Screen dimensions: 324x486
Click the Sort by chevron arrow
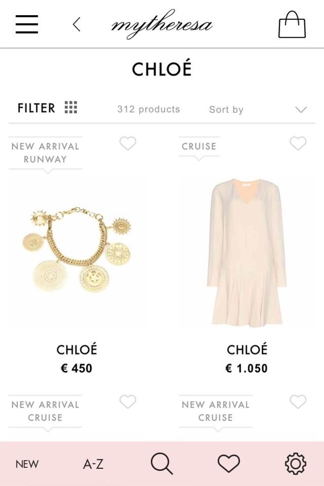coord(301,109)
